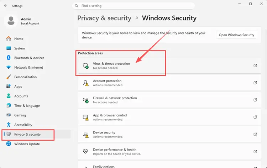Minimize the Settings window
Viewport: 267px width, 168px height.
(x=240, y=4)
